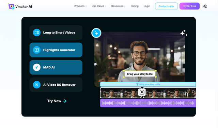Click the scissors icon for AI Video BG Remover
This screenshot has height=128, width=218.
[x=37, y=85]
